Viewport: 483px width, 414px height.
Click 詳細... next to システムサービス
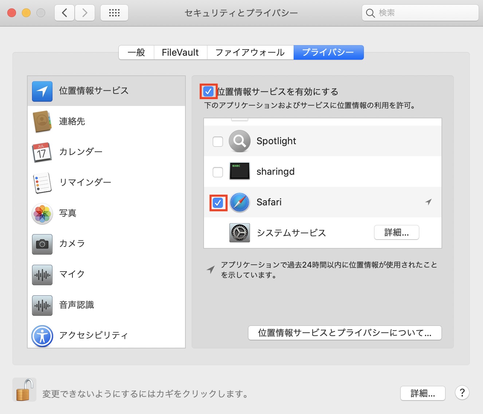tap(396, 232)
